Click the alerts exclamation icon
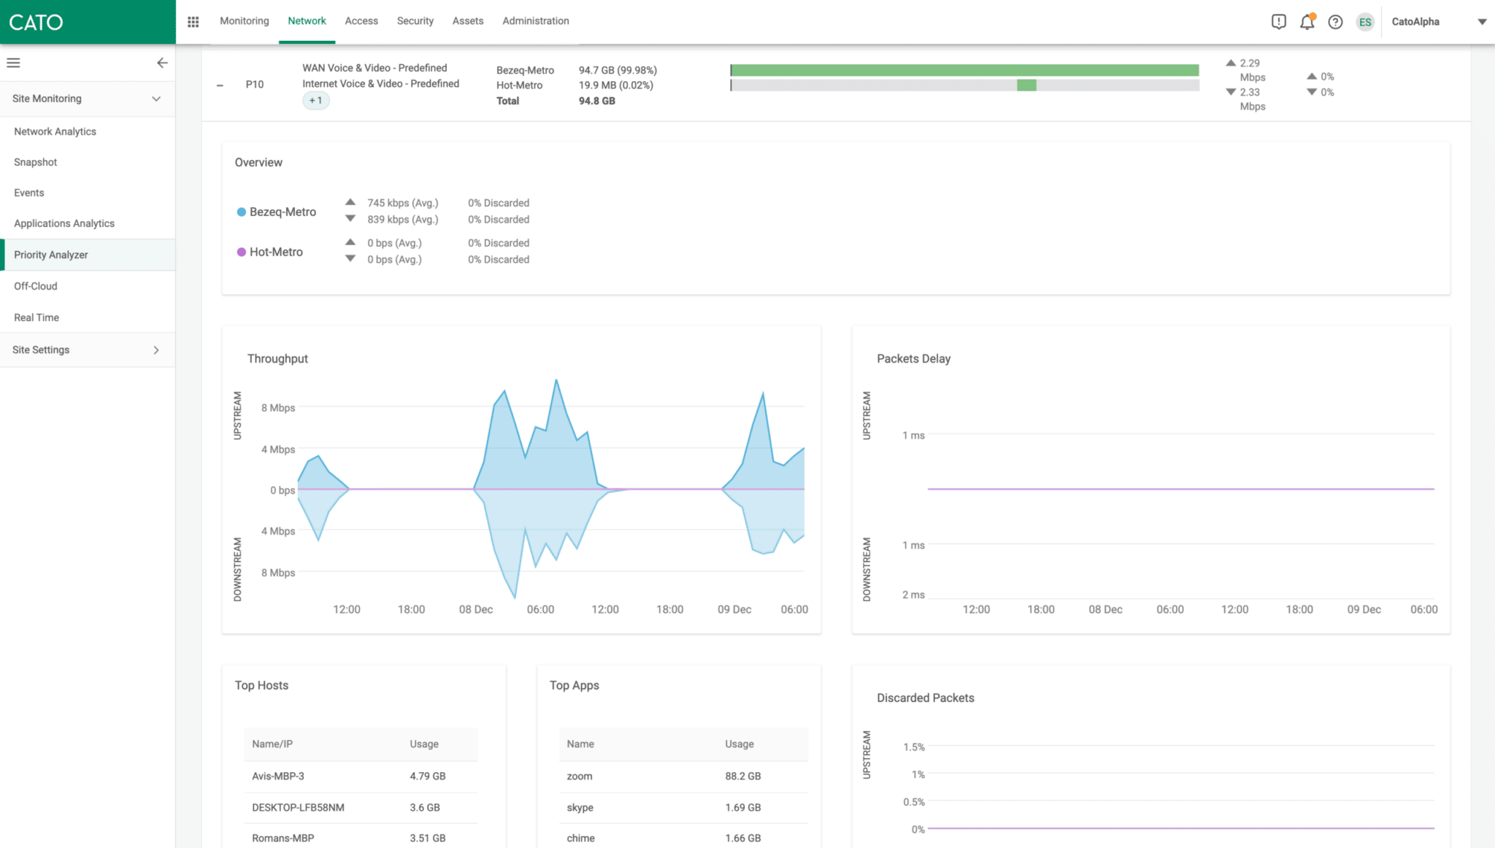 [x=1278, y=22]
